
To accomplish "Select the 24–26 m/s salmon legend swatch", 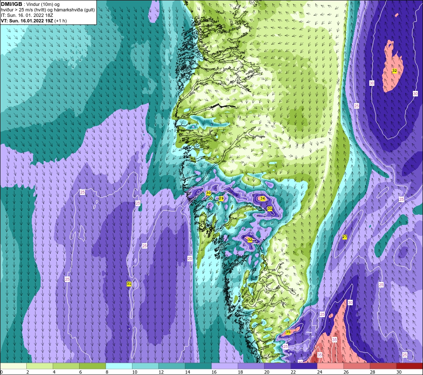I will tap(330, 366).
